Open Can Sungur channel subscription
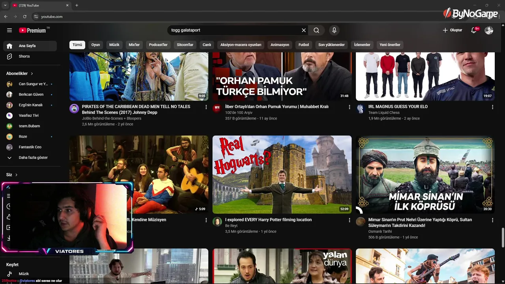The width and height of the screenshot is (505, 284). click(30, 84)
